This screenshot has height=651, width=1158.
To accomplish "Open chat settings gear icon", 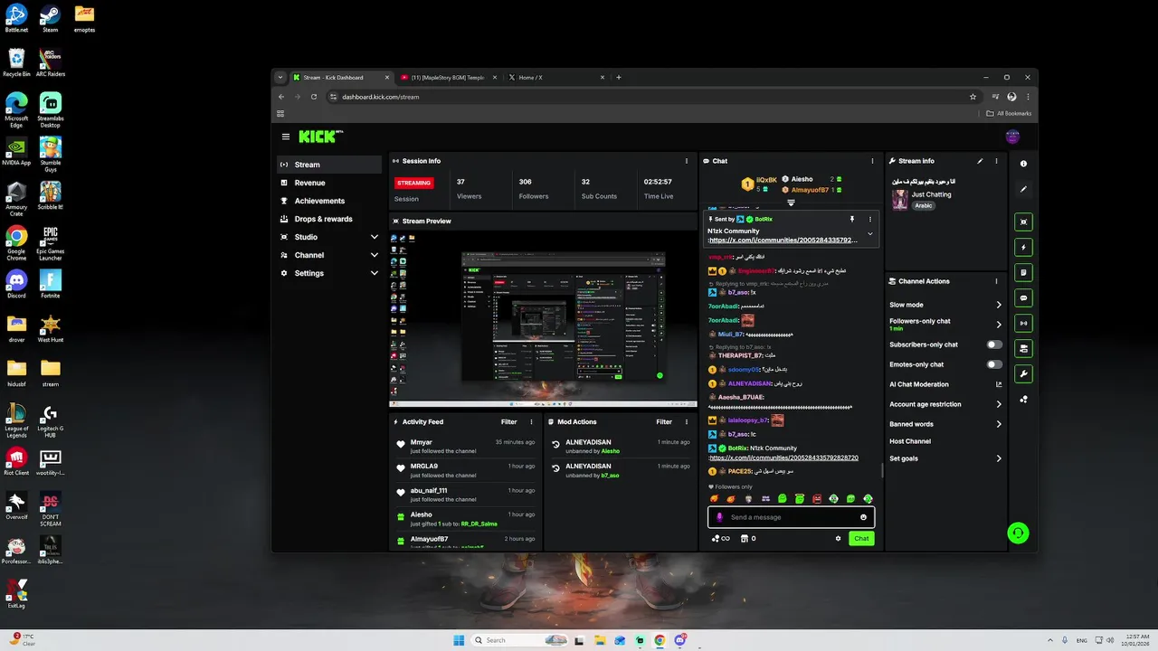I will 838,538.
